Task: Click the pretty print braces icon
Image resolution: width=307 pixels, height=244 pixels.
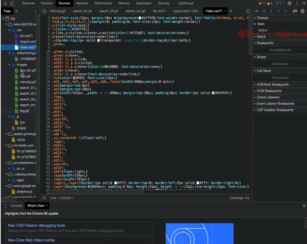Action: point(45,198)
